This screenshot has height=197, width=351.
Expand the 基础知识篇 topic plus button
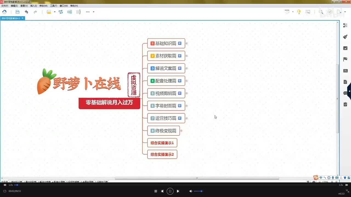point(186,44)
